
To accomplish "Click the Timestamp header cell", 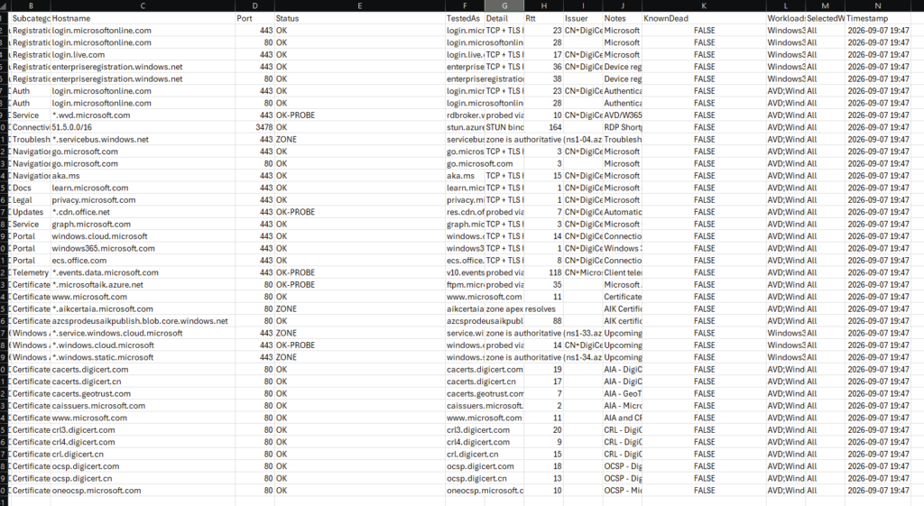I will click(x=878, y=18).
